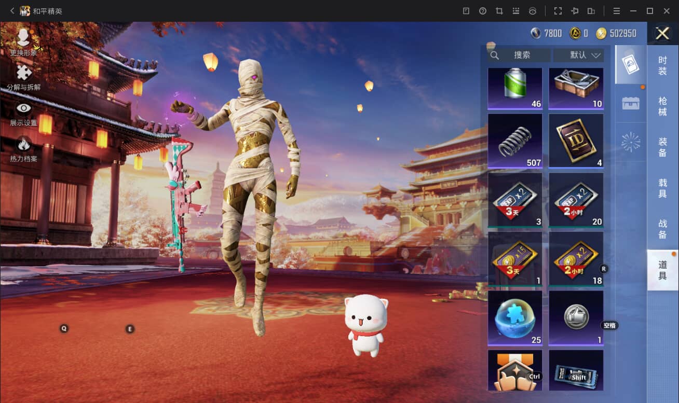Viewport: 679px width, 403px height.
Task: Click the black-gold A currency icon
Action: [575, 33]
